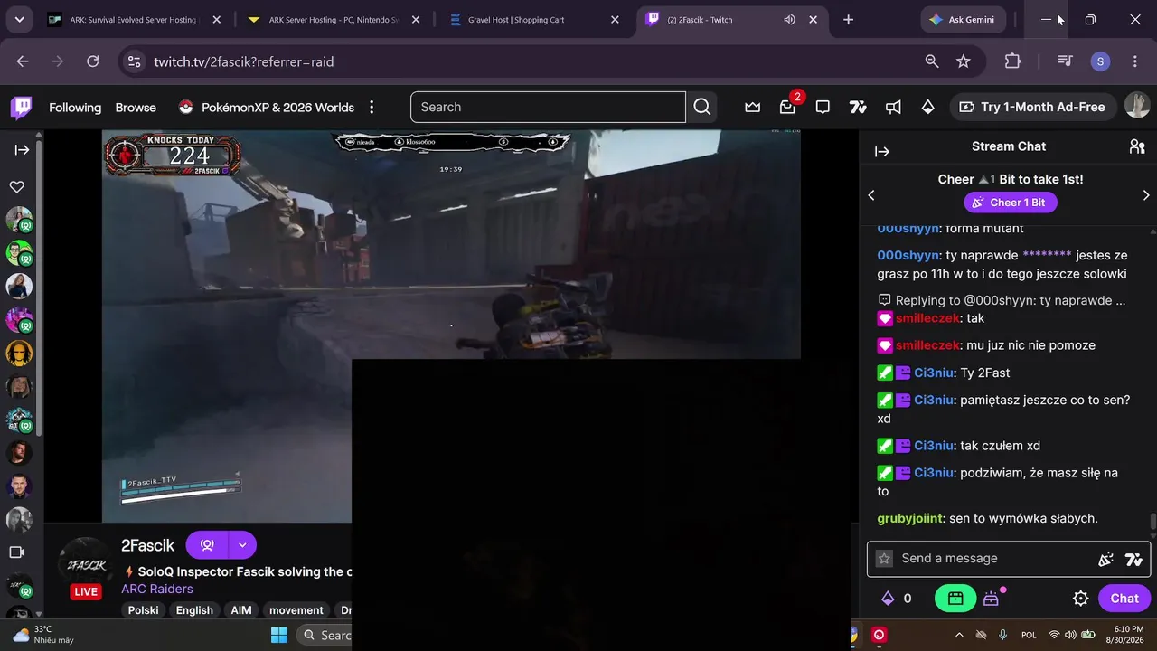
Task: Reload the Twitch page
Action: 92,61
